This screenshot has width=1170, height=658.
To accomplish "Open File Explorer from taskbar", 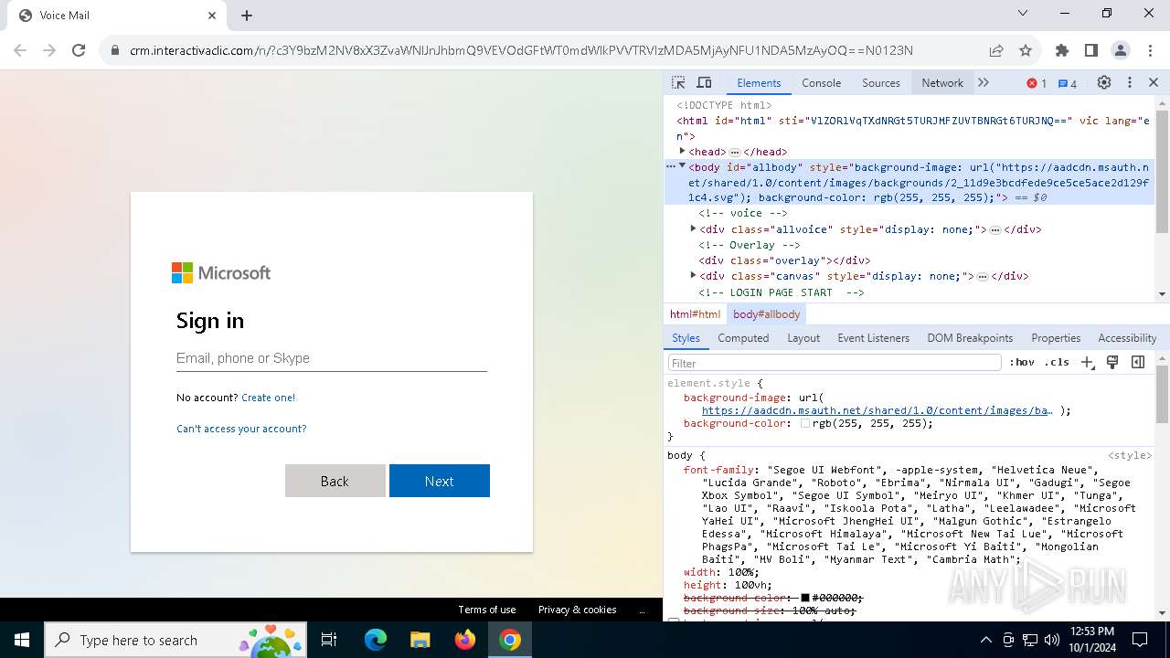I will coord(420,640).
